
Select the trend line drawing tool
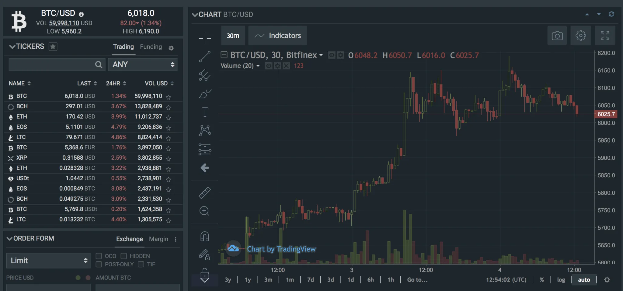(205, 57)
